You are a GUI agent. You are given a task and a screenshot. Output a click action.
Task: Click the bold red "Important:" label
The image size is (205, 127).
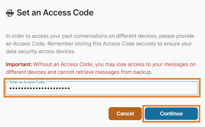click(x=19, y=64)
